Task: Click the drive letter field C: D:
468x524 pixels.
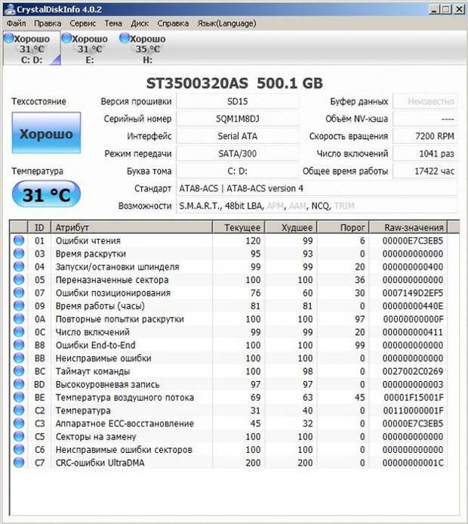Action: pyautogui.click(x=238, y=171)
